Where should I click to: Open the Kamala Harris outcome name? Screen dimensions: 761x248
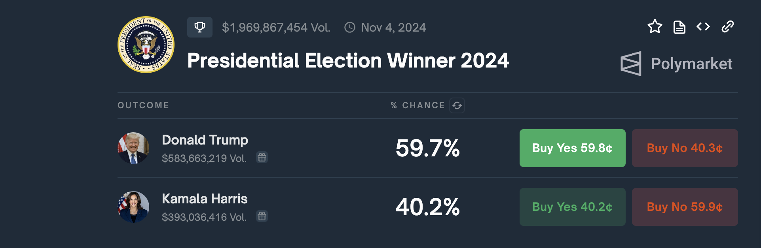[x=205, y=199]
